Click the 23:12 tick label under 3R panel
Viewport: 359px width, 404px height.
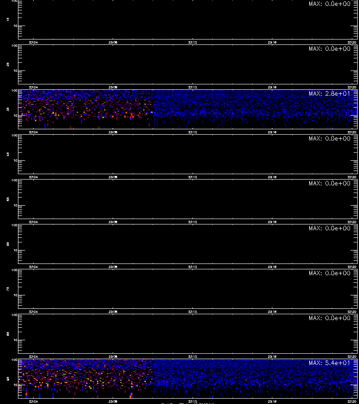point(193,132)
